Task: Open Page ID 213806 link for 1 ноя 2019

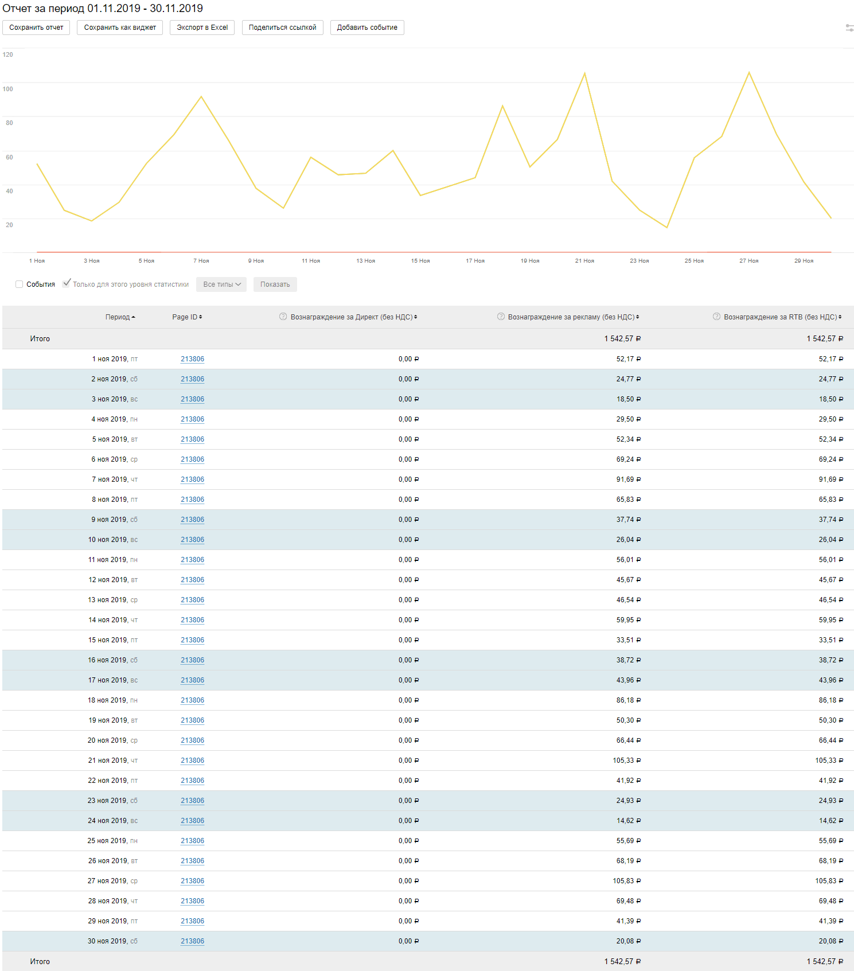Action: 192,359
